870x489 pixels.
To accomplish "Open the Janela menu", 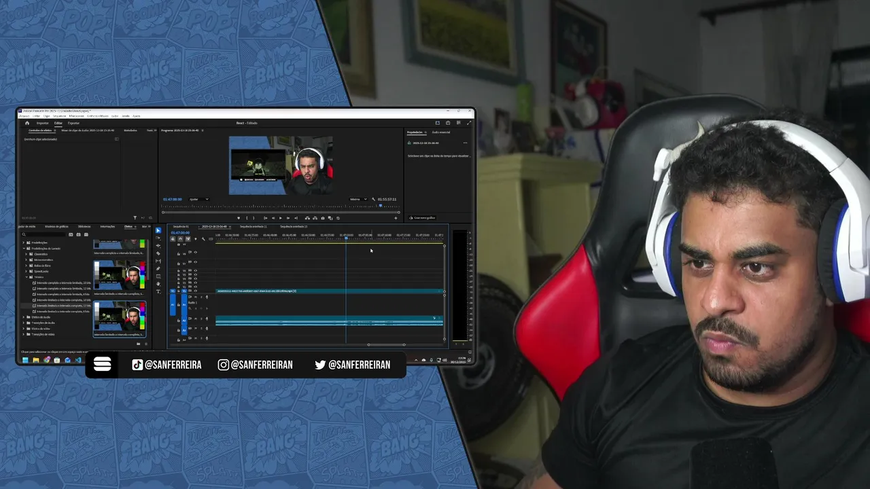I will pyautogui.click(x=126, y=116).
